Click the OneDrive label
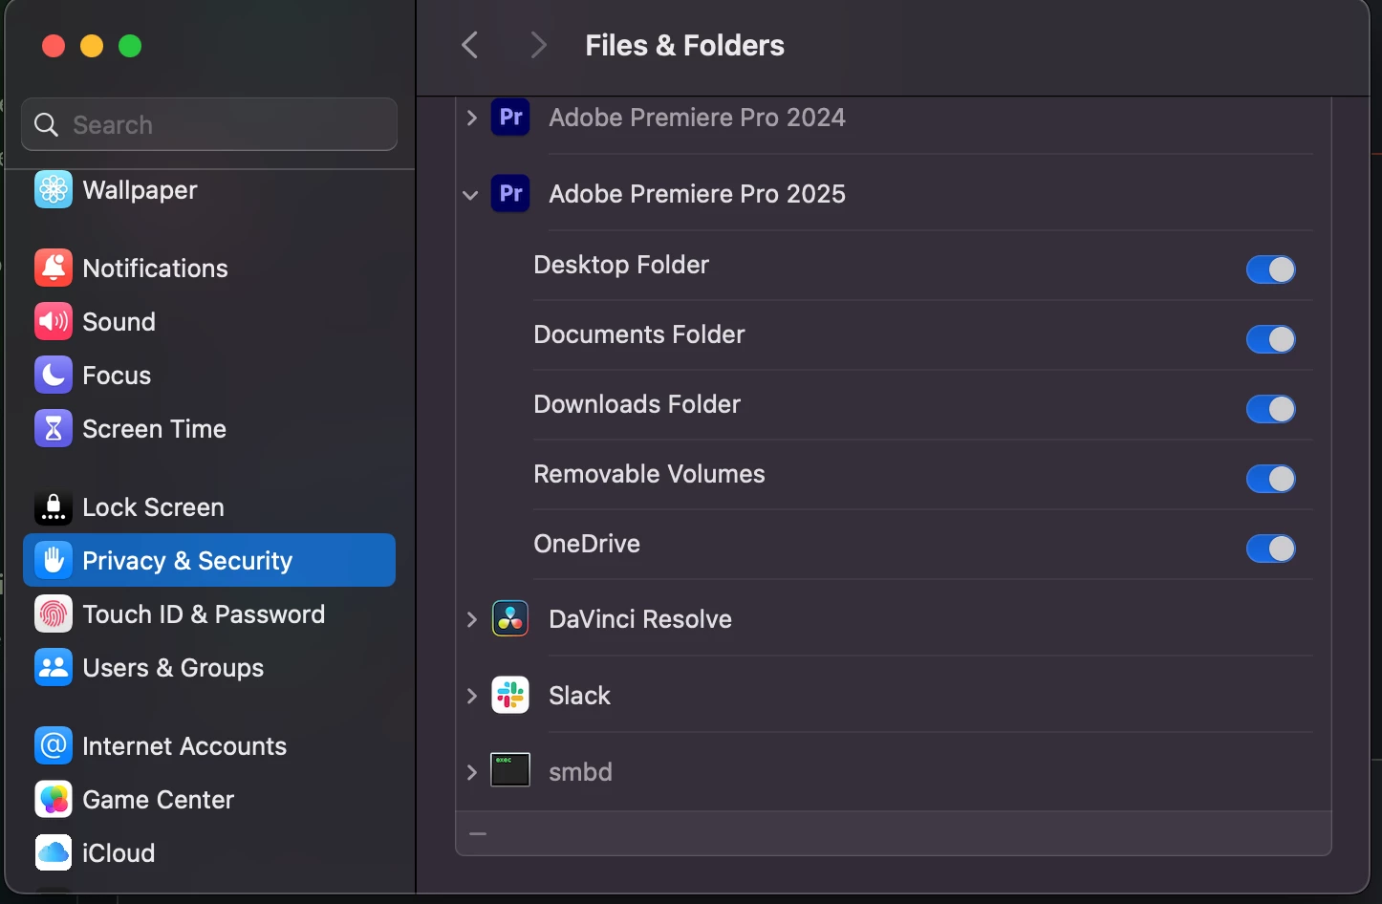1382x904 pixels. click(587, 544)
